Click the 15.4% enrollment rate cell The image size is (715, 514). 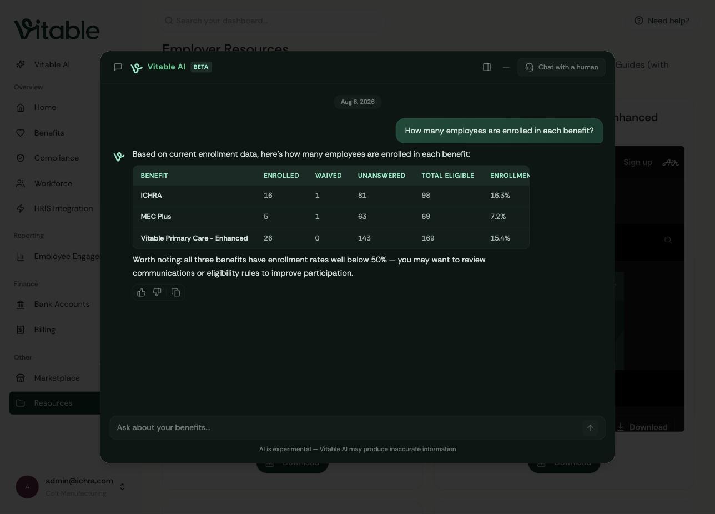500,238
